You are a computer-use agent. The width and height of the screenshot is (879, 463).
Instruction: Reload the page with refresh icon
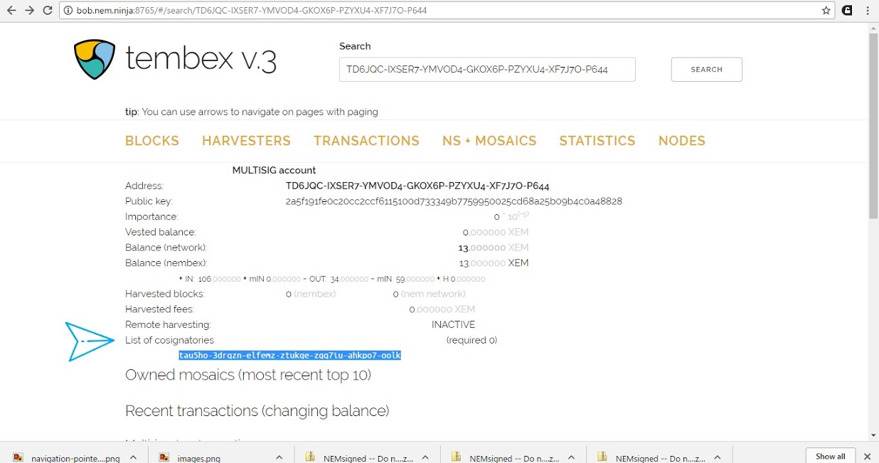pyautogui.click(x=48, y=11)
